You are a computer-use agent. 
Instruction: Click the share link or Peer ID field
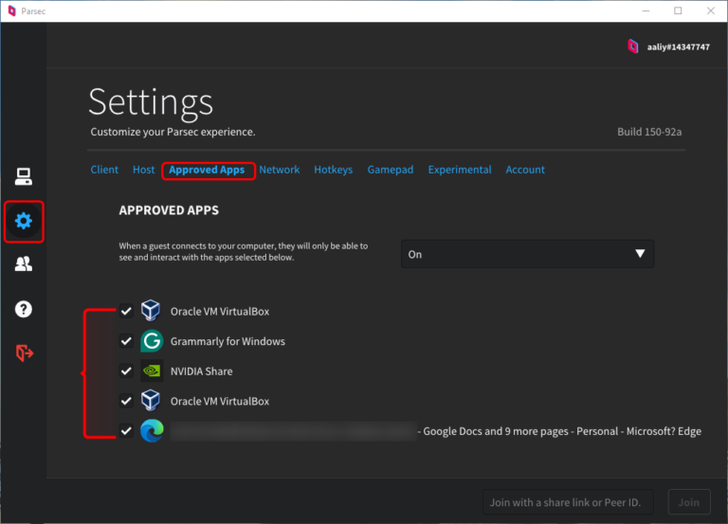pos(567,502)
